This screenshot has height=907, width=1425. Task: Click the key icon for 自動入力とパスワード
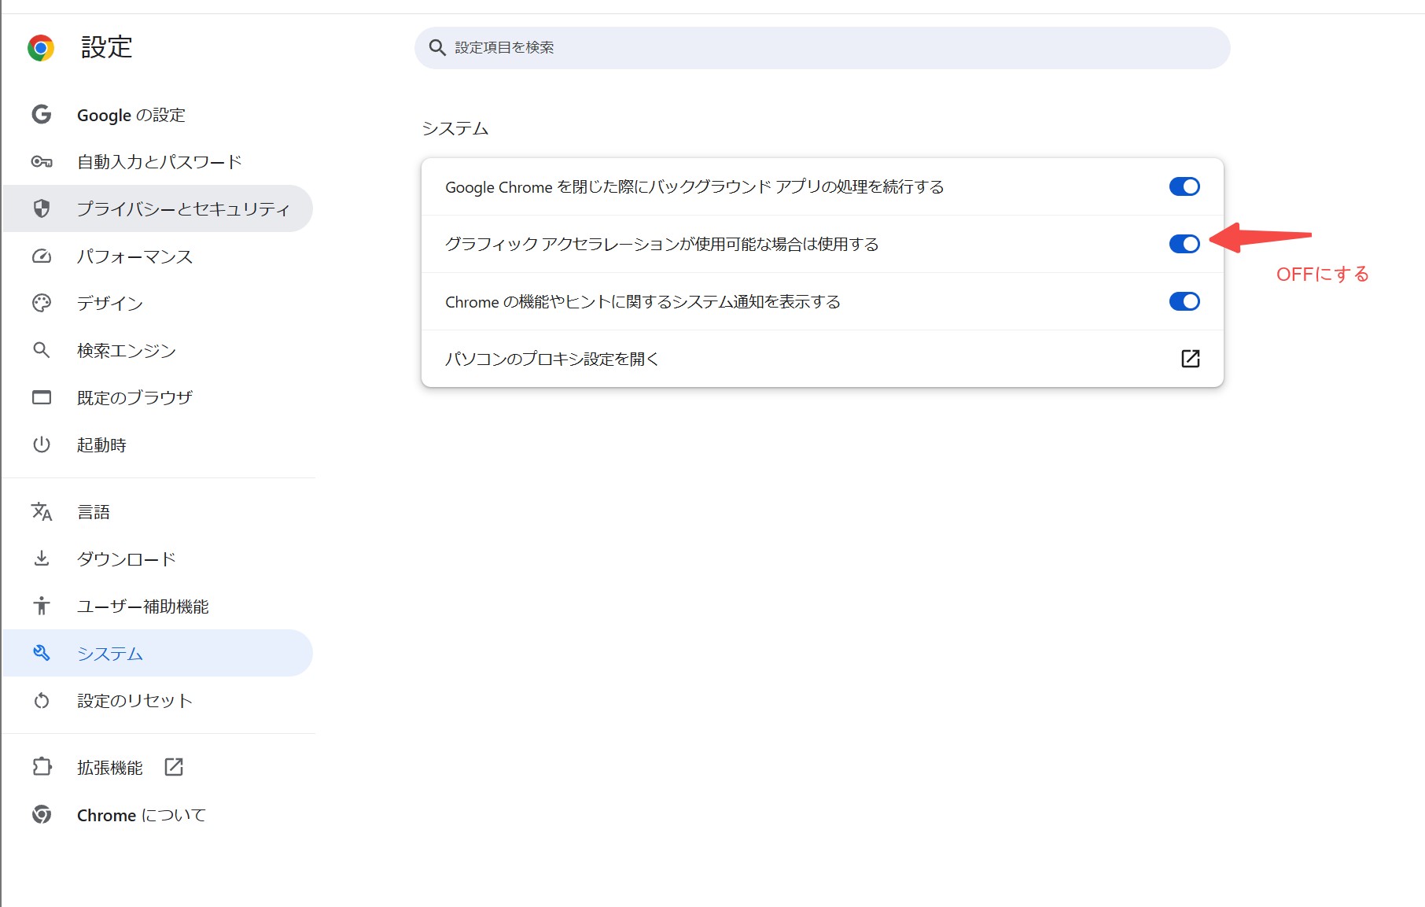pyautogui.click(x=42, y=162)
